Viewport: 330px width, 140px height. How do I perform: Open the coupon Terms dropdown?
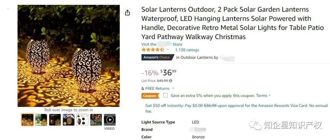pos(263,96)
